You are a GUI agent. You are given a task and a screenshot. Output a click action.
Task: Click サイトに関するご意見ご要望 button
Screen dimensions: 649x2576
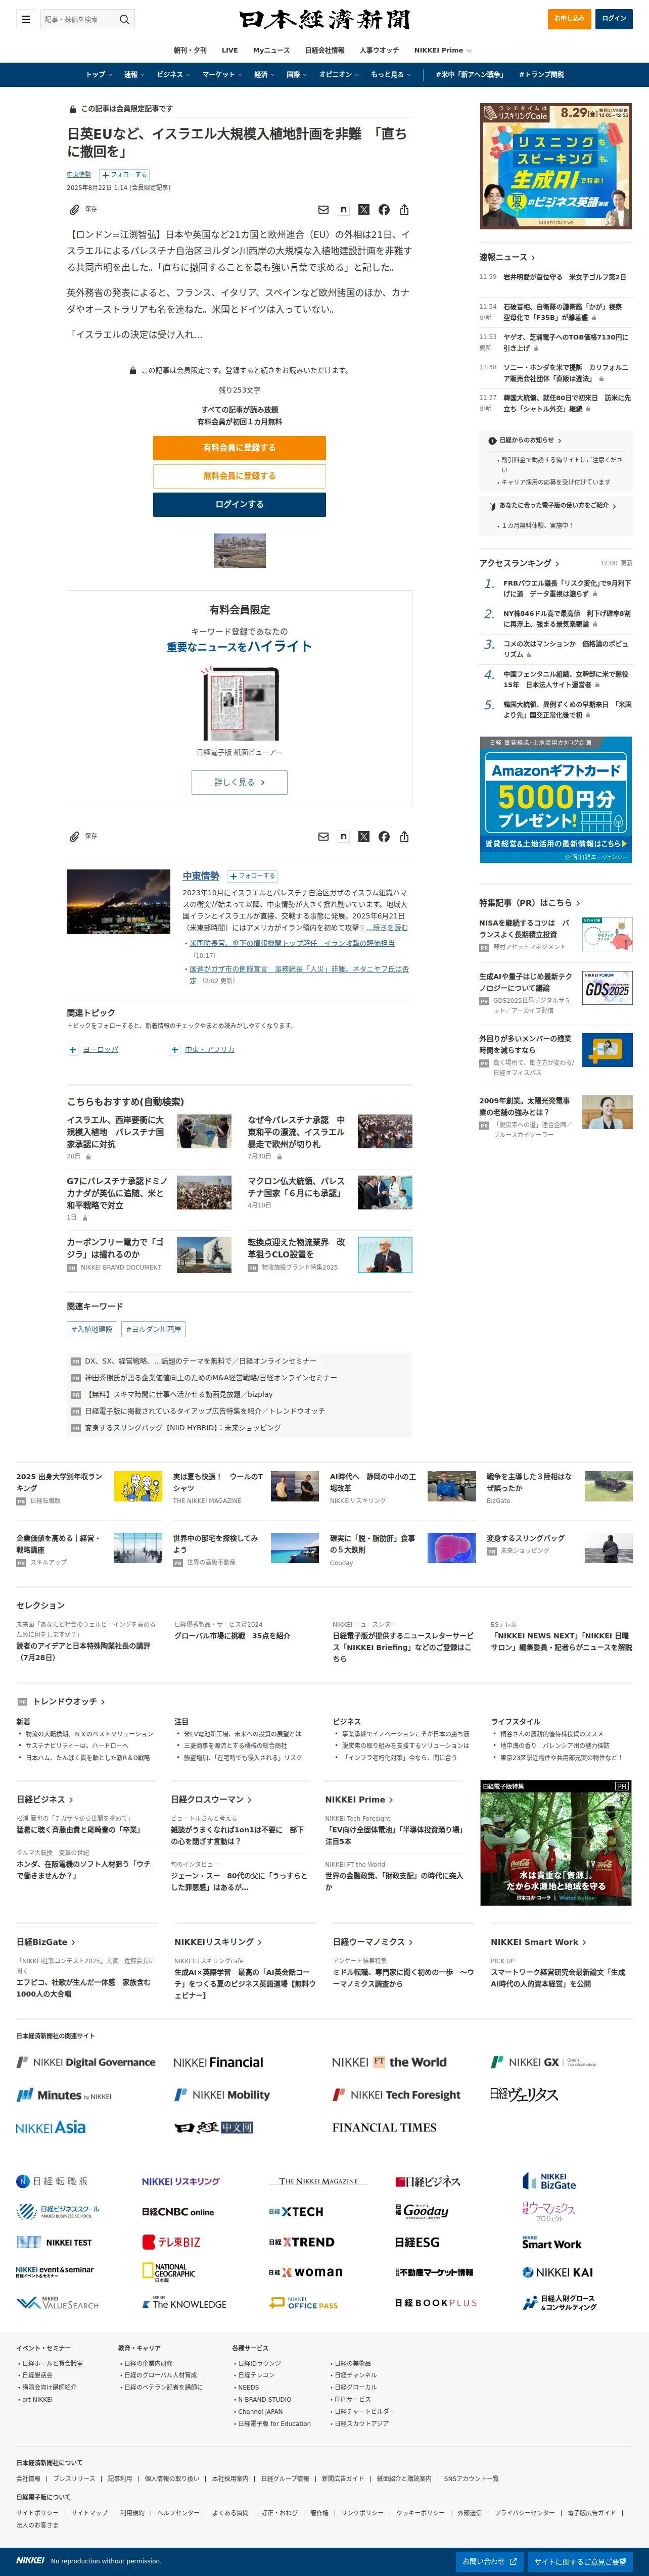(580, 2561)
